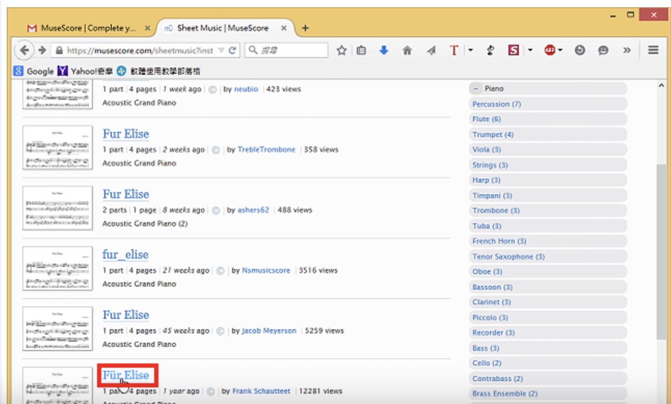Click copyright icon in Nsmusicscore row

point(220,271)
